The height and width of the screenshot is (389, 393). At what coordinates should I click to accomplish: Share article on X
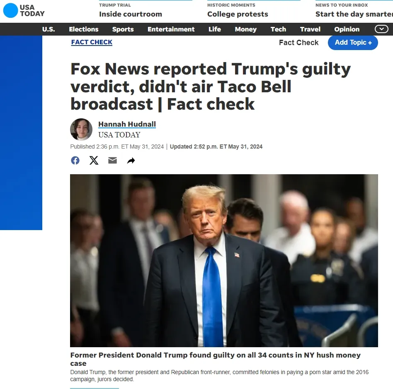(94, 160)
